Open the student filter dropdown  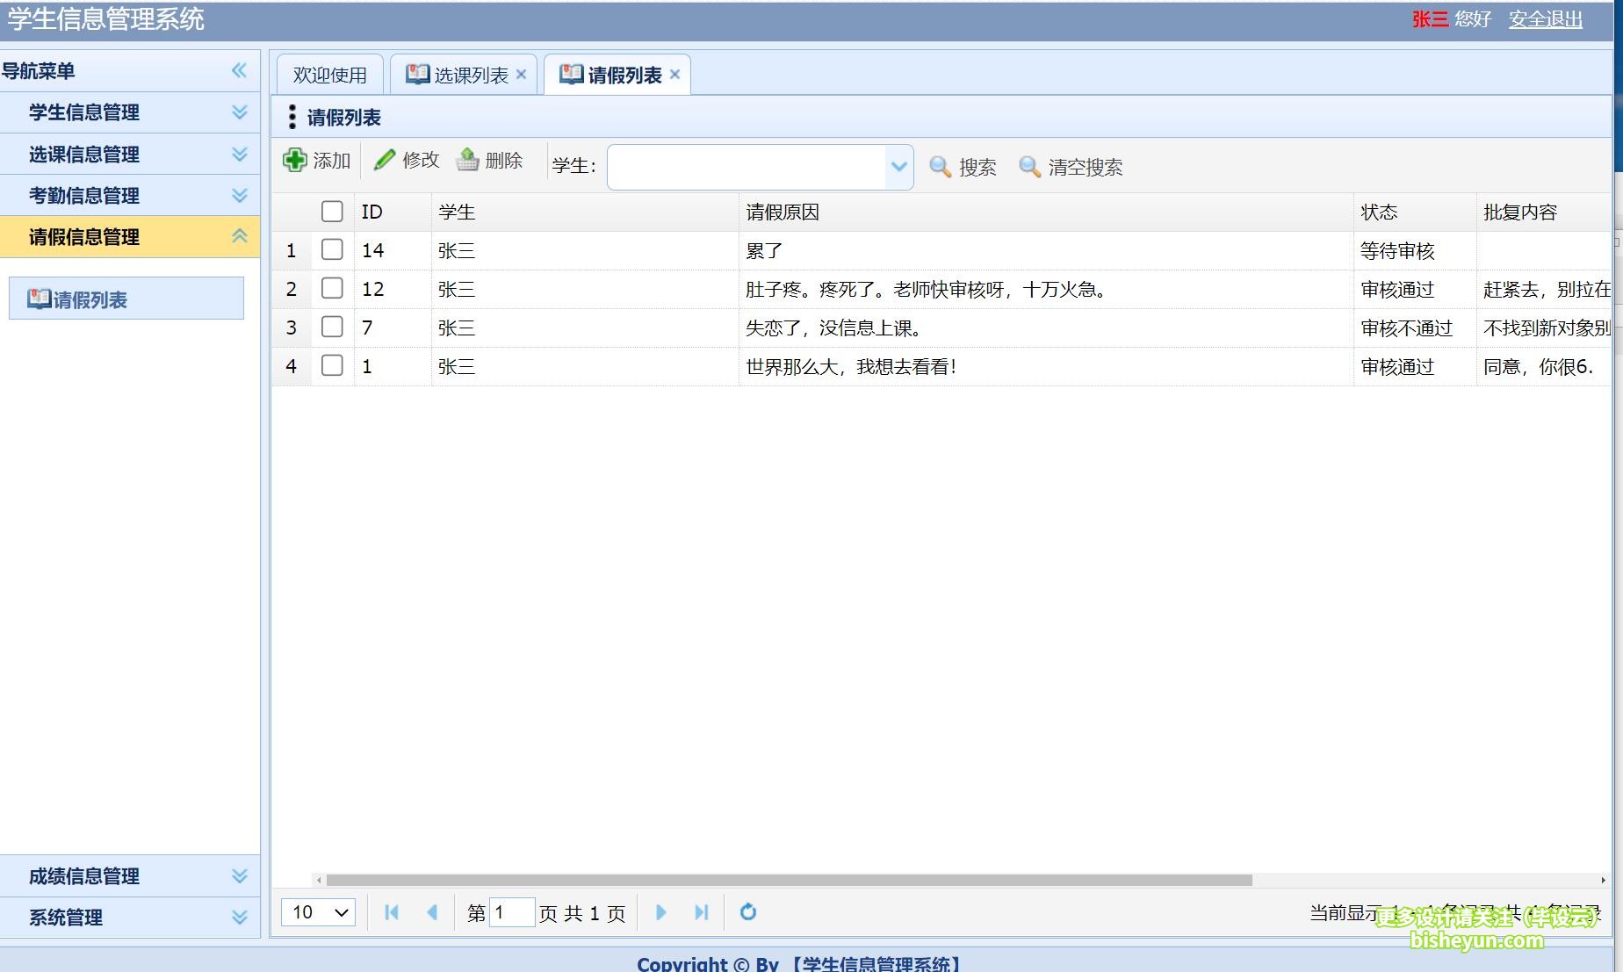[x=898, y=167]
